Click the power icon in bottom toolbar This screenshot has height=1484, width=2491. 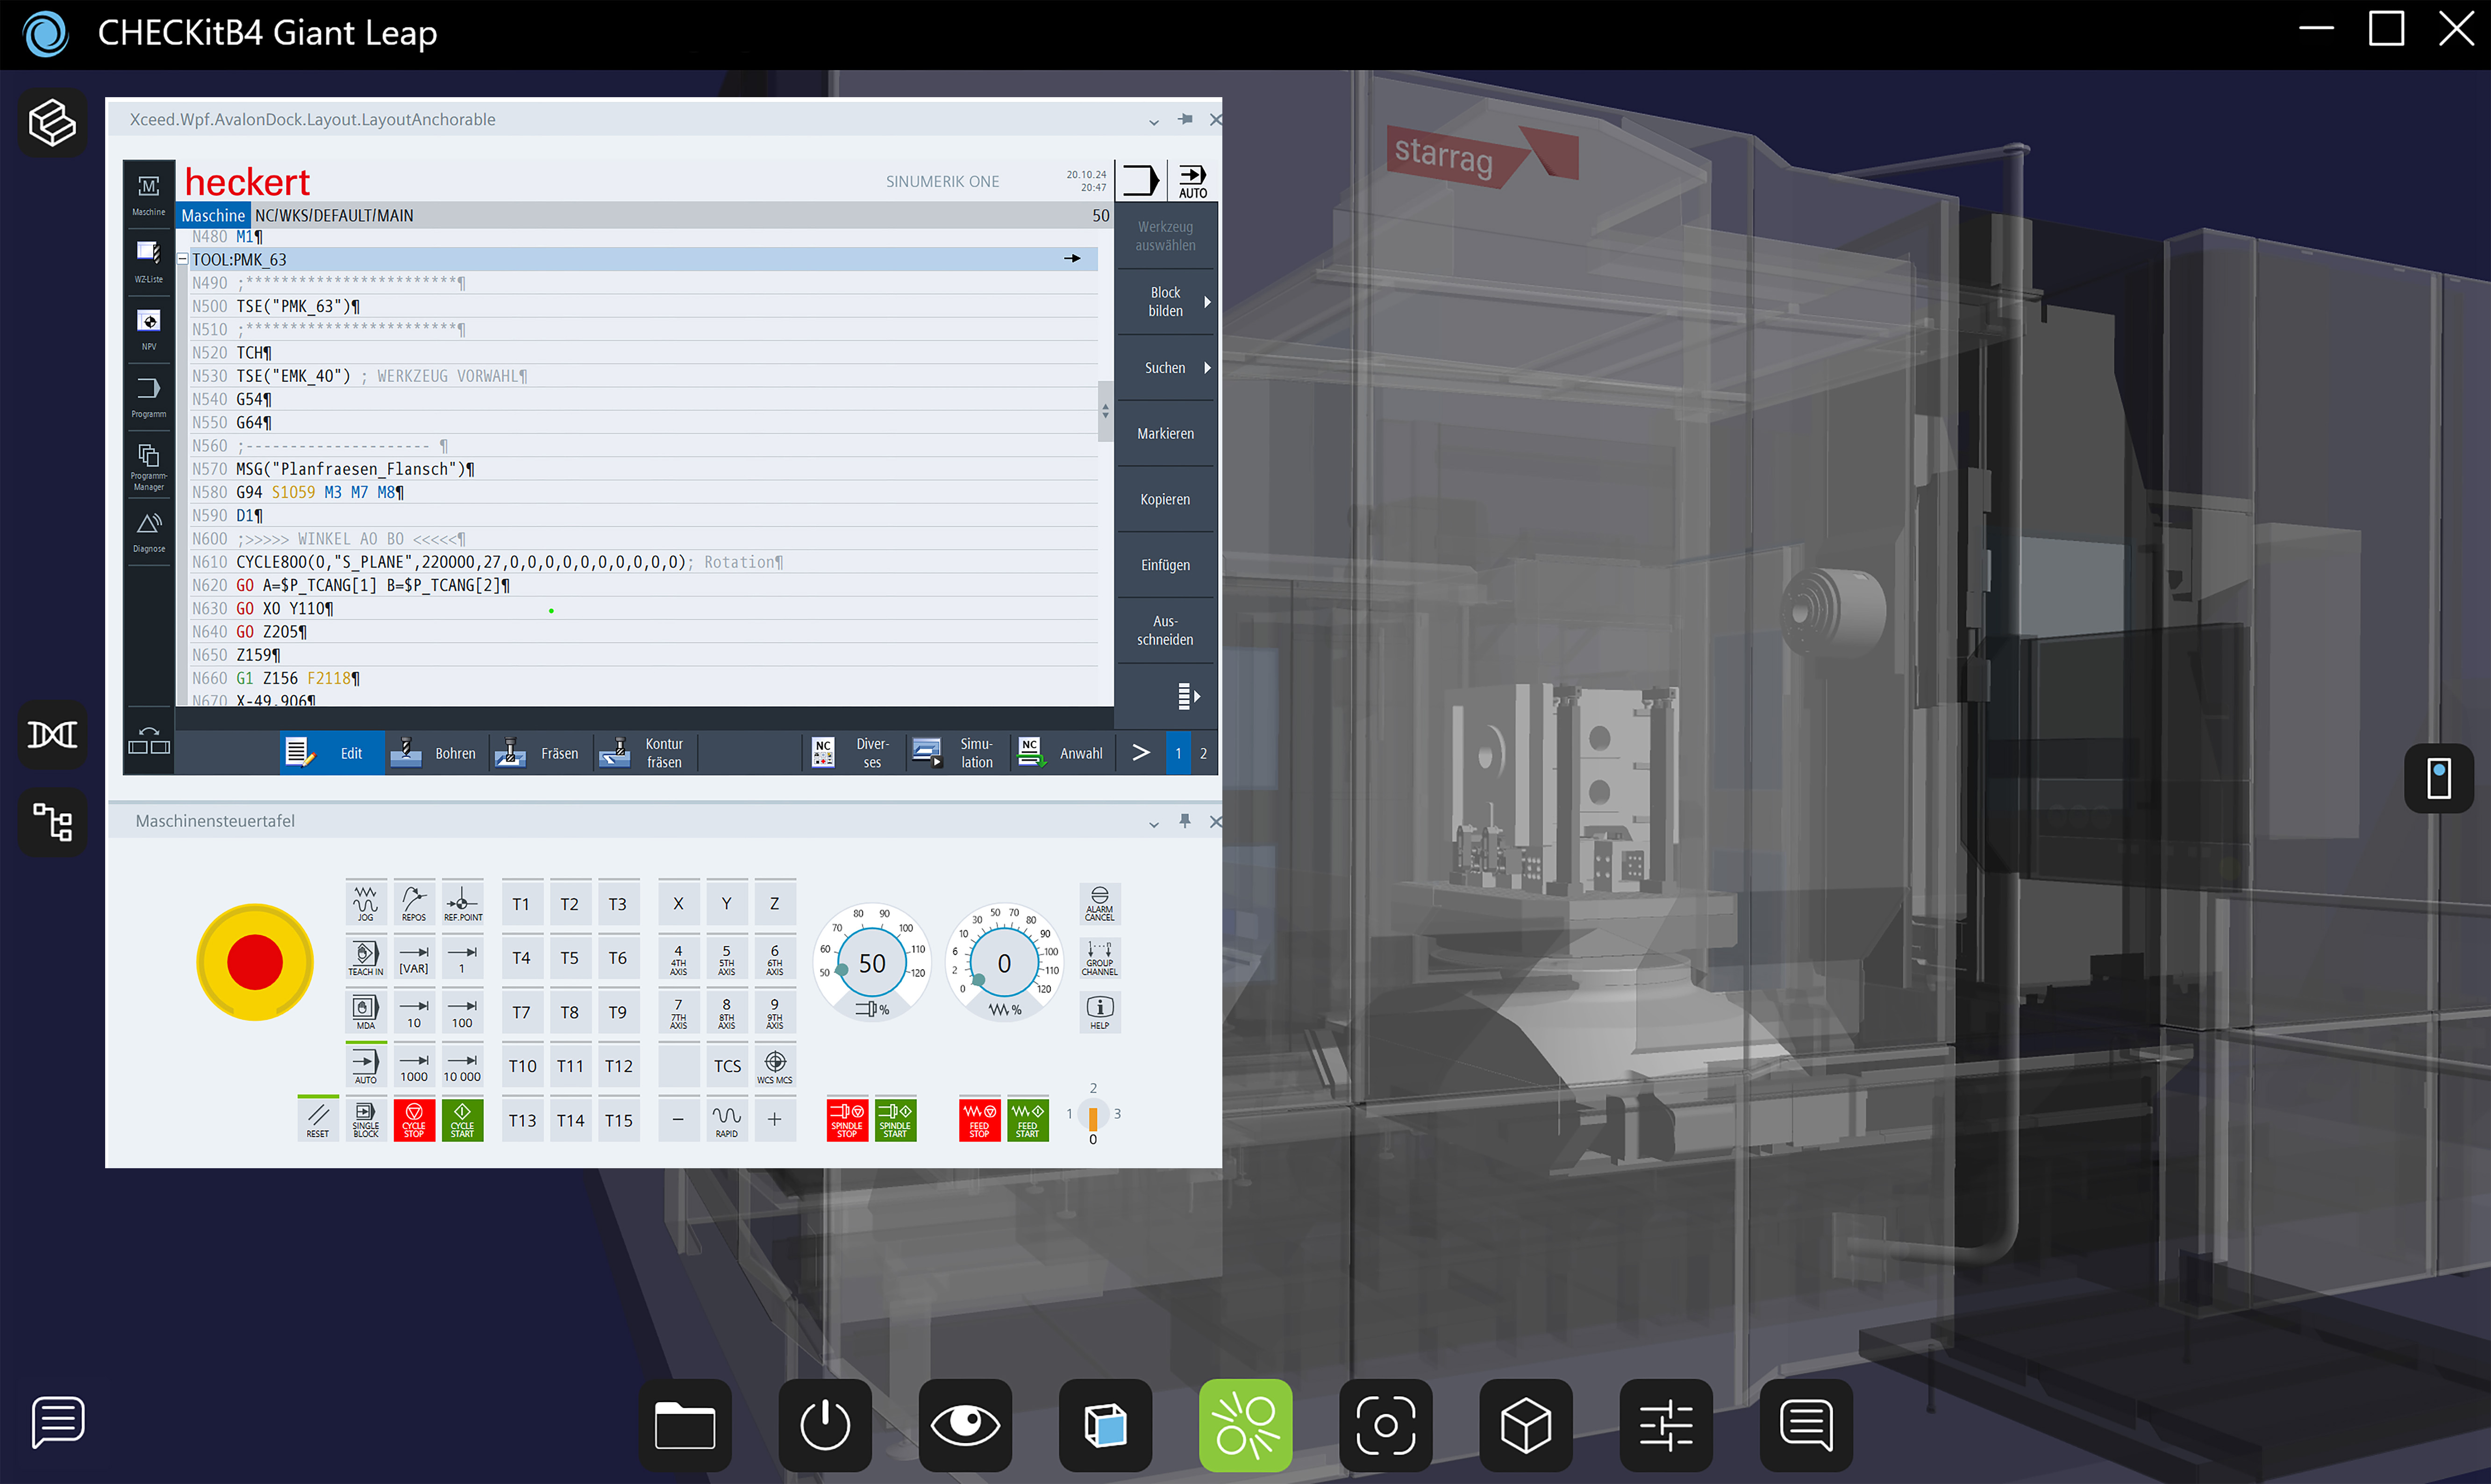tap(825, 1425)
